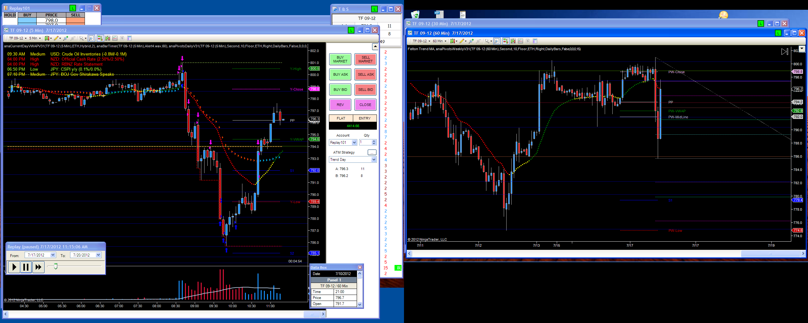Open the 5 Min interval dropdown
The width and height of the screenshot is (808, 323).
point(35,38)
